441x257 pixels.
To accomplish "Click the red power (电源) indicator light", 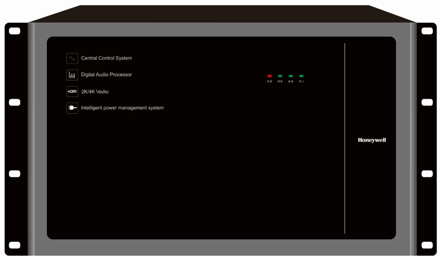I will pos(269,76).
